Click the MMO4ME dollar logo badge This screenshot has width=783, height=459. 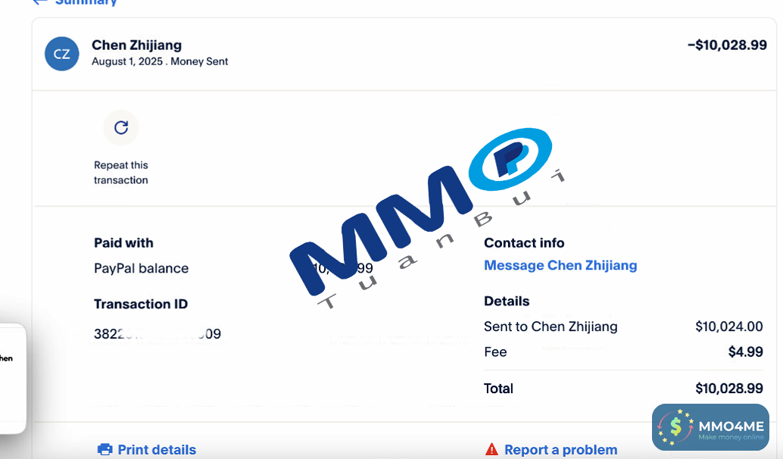click(x=676, y=428)
